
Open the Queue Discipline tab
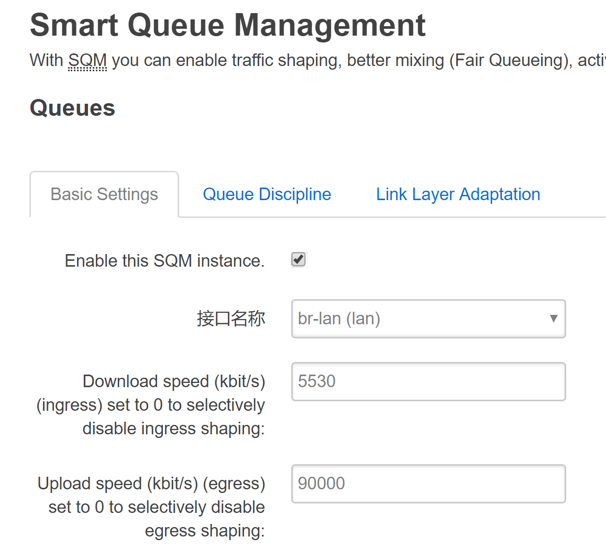267,194
